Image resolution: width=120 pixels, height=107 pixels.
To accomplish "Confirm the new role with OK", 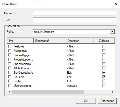I will (x=86, y=101).
